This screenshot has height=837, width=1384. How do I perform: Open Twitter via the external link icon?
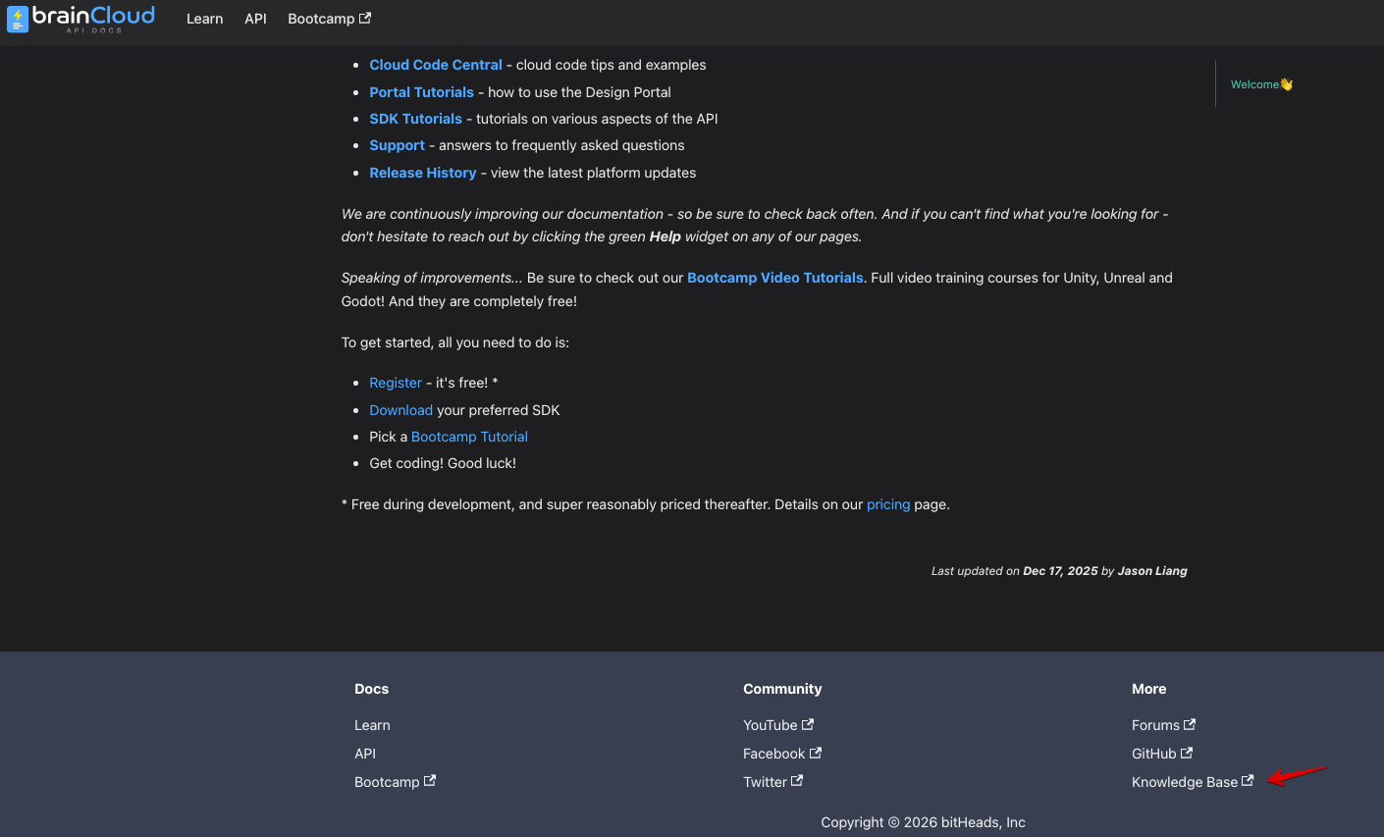click(x=772, y=781)
